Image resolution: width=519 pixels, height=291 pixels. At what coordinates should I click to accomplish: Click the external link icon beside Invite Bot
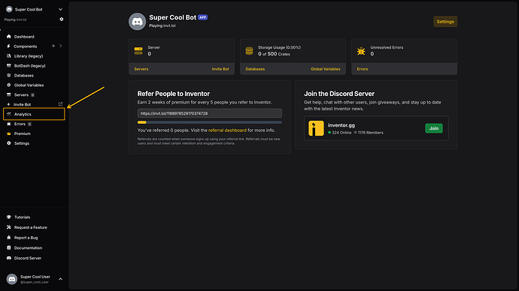[x=61, y=104]
